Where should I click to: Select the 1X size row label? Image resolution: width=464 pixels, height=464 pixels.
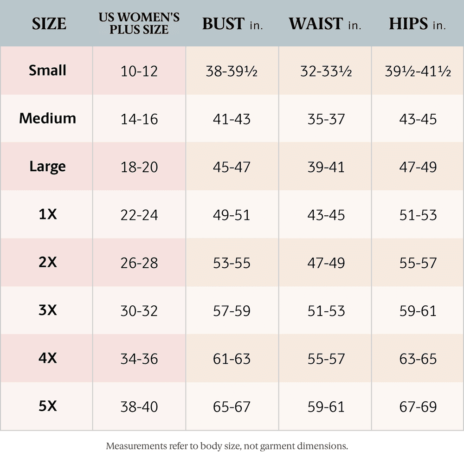47,214
